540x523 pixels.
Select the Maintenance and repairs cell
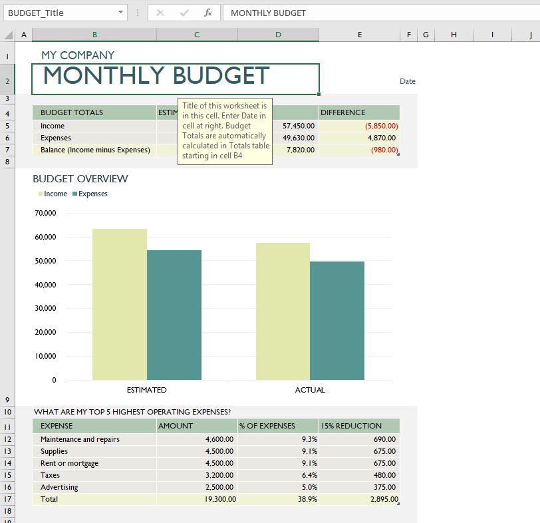pyautogui.click(x=94, y=439)
